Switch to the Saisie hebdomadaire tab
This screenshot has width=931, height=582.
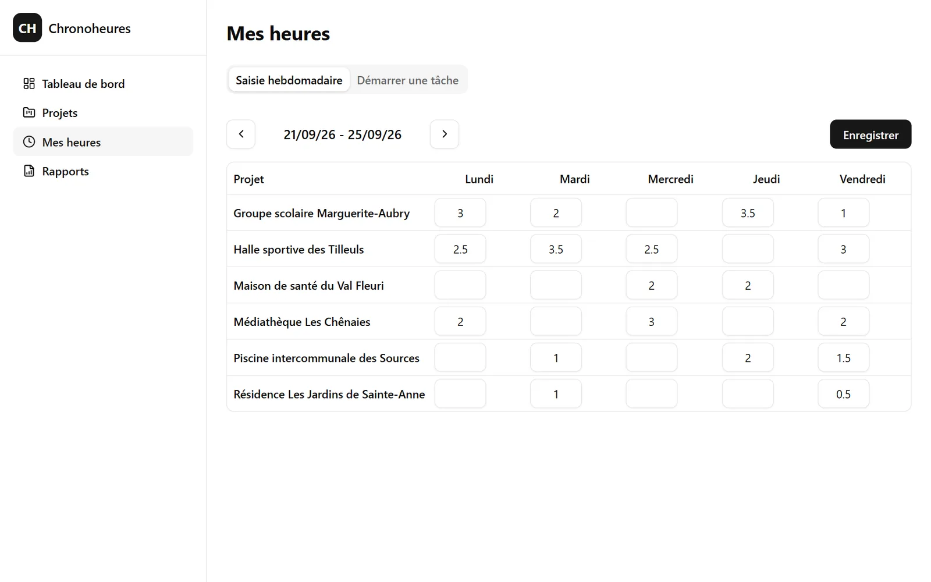click(289, 80)
